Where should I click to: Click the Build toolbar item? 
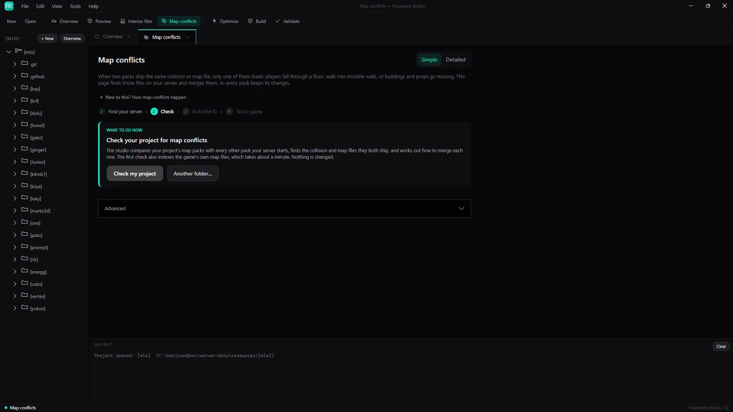[x=257, y=21]
